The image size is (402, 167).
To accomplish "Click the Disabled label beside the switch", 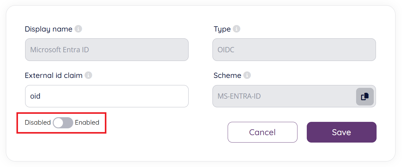I will tap(38, 122).
